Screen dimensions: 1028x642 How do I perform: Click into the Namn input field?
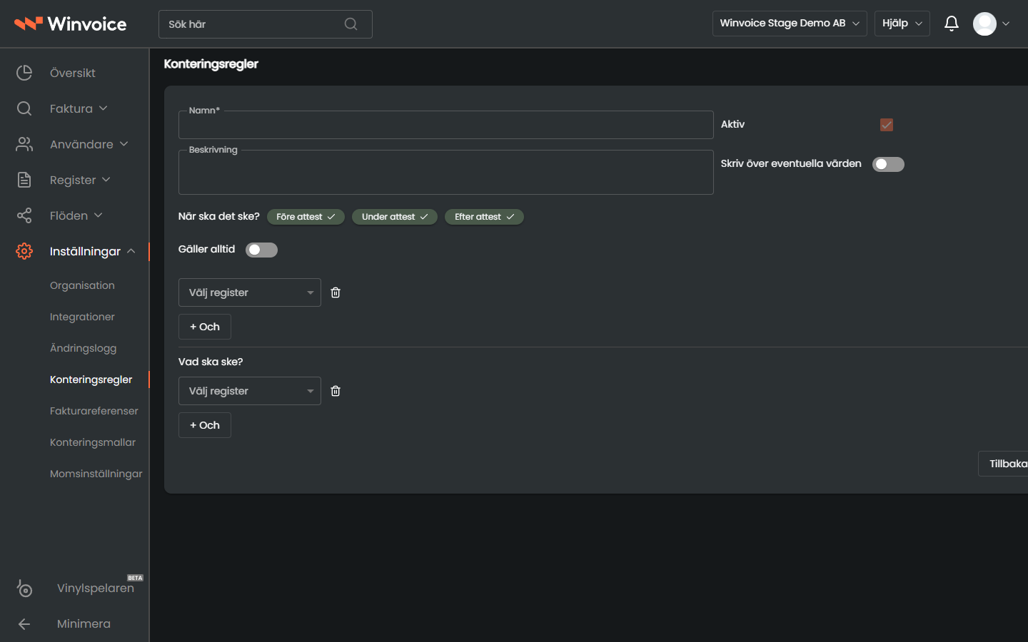[x=446, y=125]
